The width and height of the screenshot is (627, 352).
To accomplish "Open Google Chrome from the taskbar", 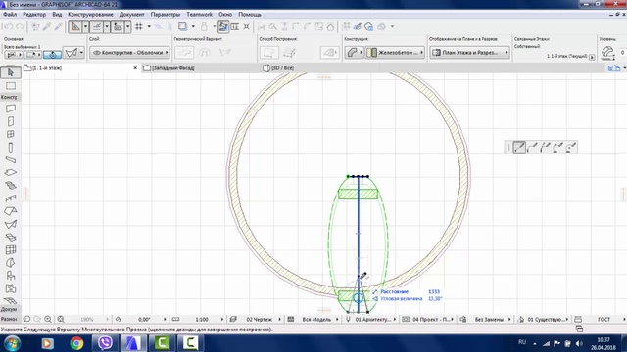I will tap(76, 343).
